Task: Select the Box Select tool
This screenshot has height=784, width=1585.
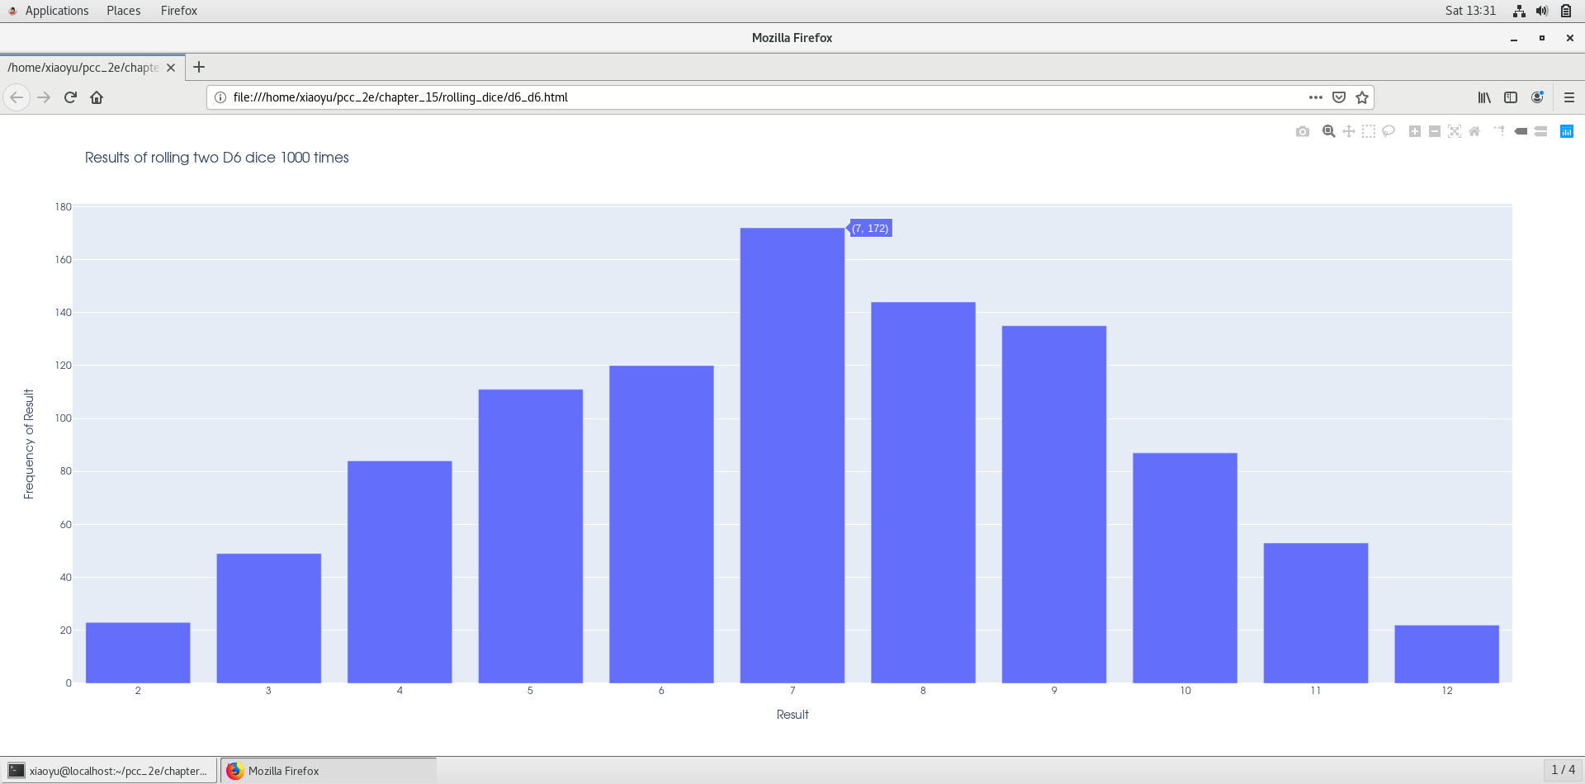Action: click(1369, 131)
